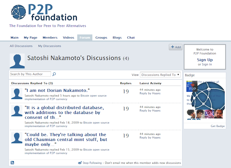
Task: Open the View dropdown "Discussions Replied To"
Action: pyautogui.click(x=160, y=75)
